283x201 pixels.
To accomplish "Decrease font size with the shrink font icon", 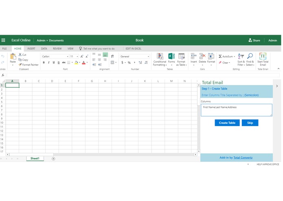I will tap(87, 57).
